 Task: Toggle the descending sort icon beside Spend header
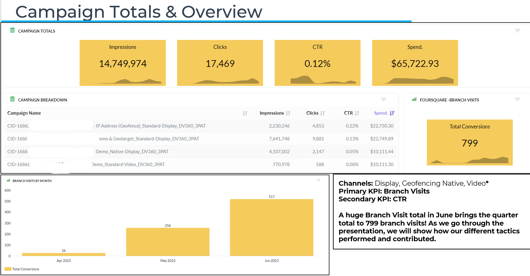(x=392, y=113)
